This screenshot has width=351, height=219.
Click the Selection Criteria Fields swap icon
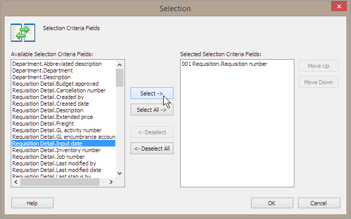pyautogui.click(x=23, y=33)
